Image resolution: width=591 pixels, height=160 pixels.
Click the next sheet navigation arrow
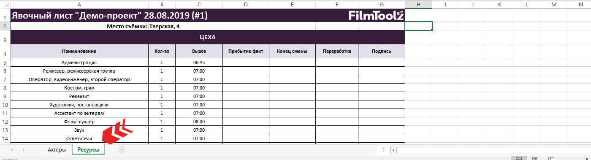coord(24,149)
